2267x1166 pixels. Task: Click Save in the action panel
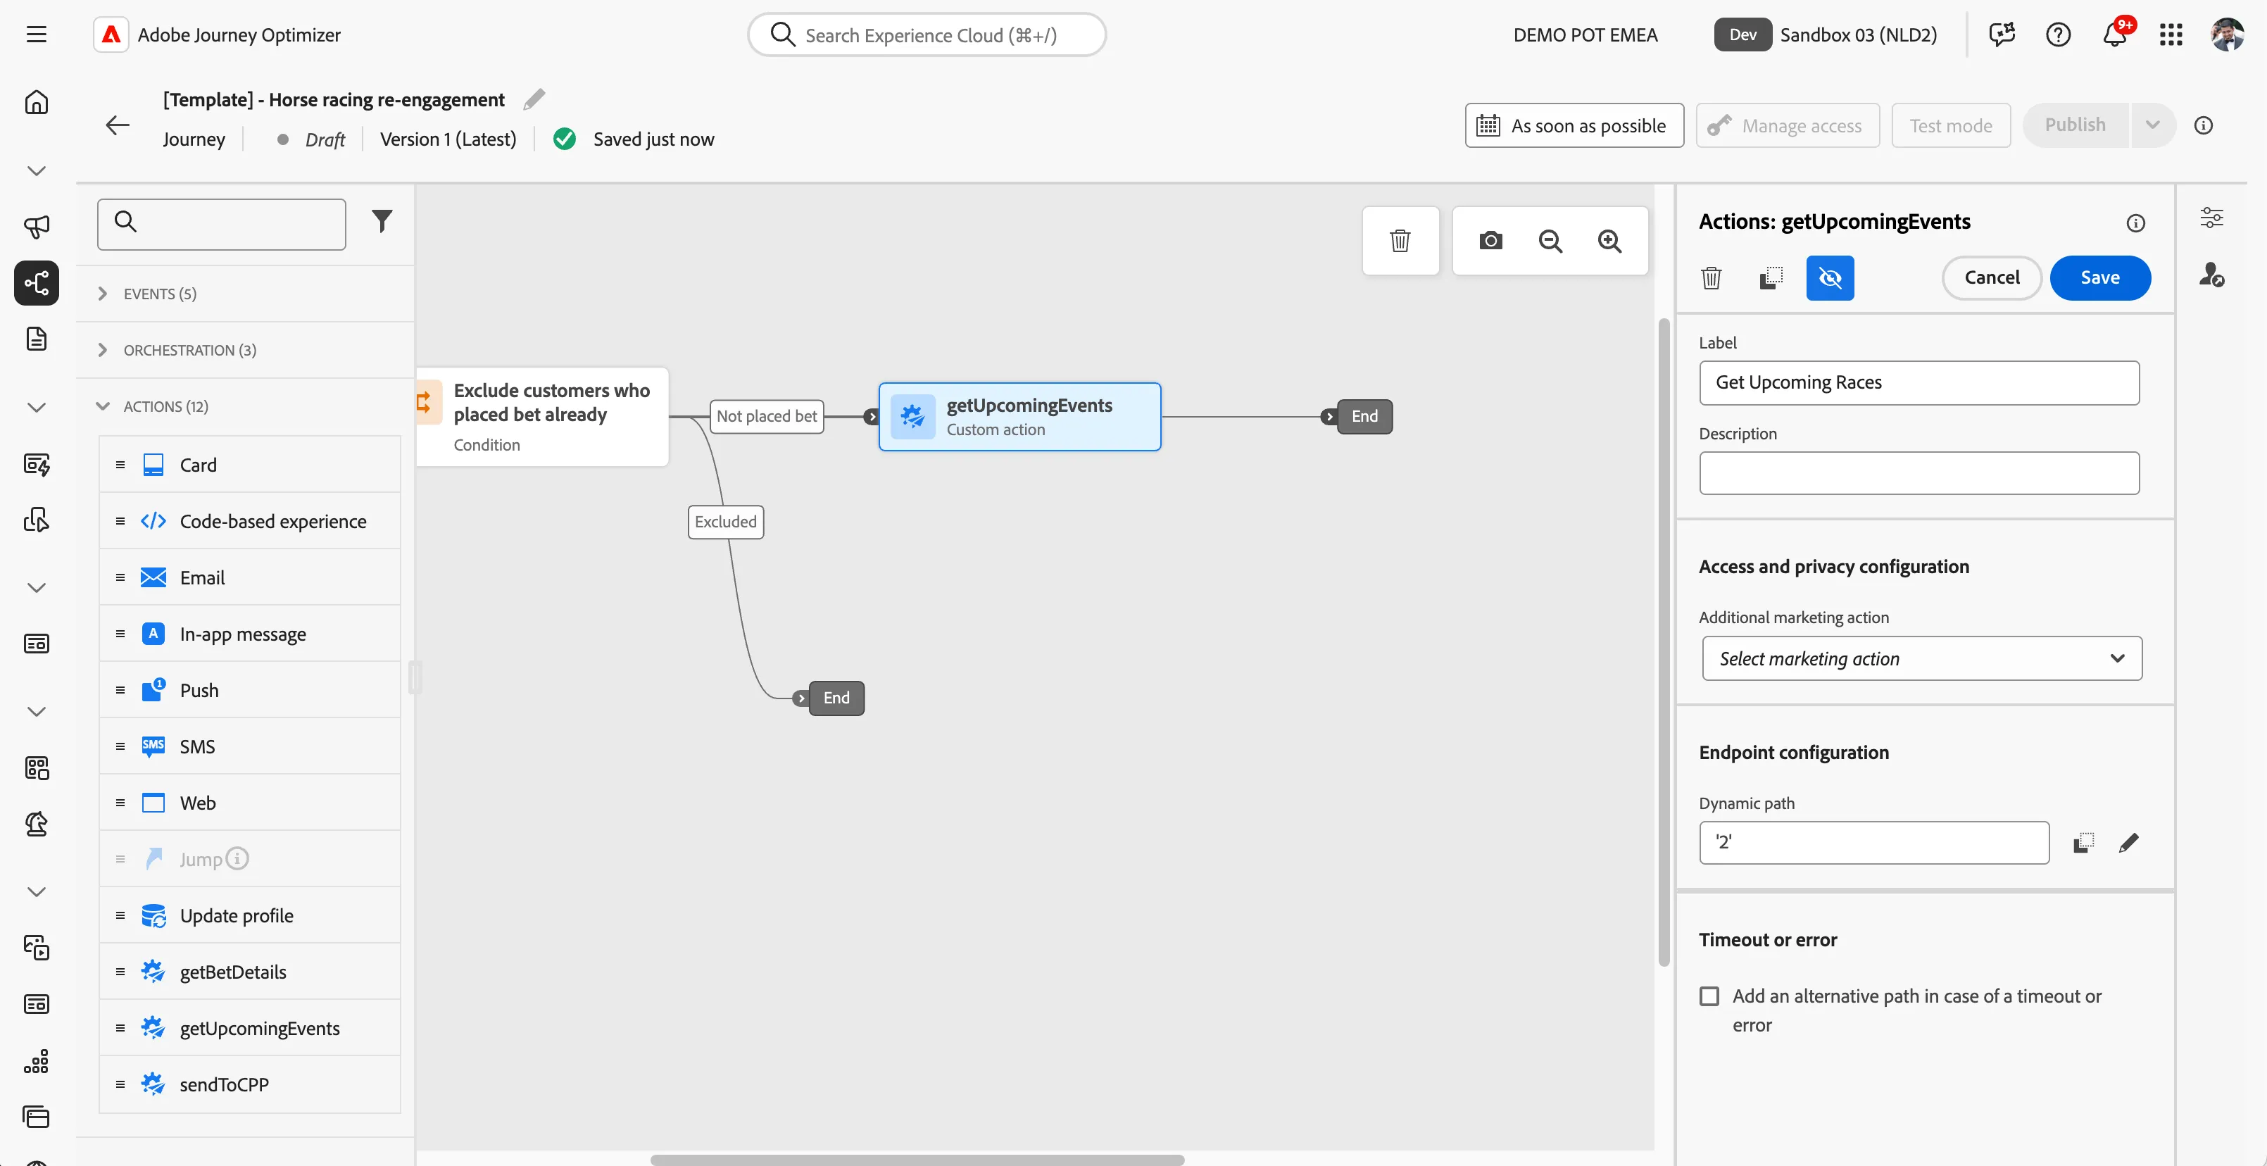point(2099,278)
